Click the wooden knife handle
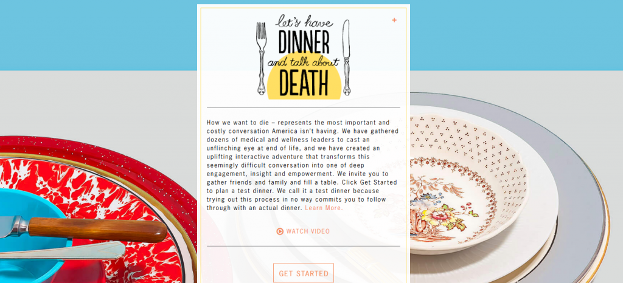The height and width of the screenshot is (283, 623). point(97,230)
